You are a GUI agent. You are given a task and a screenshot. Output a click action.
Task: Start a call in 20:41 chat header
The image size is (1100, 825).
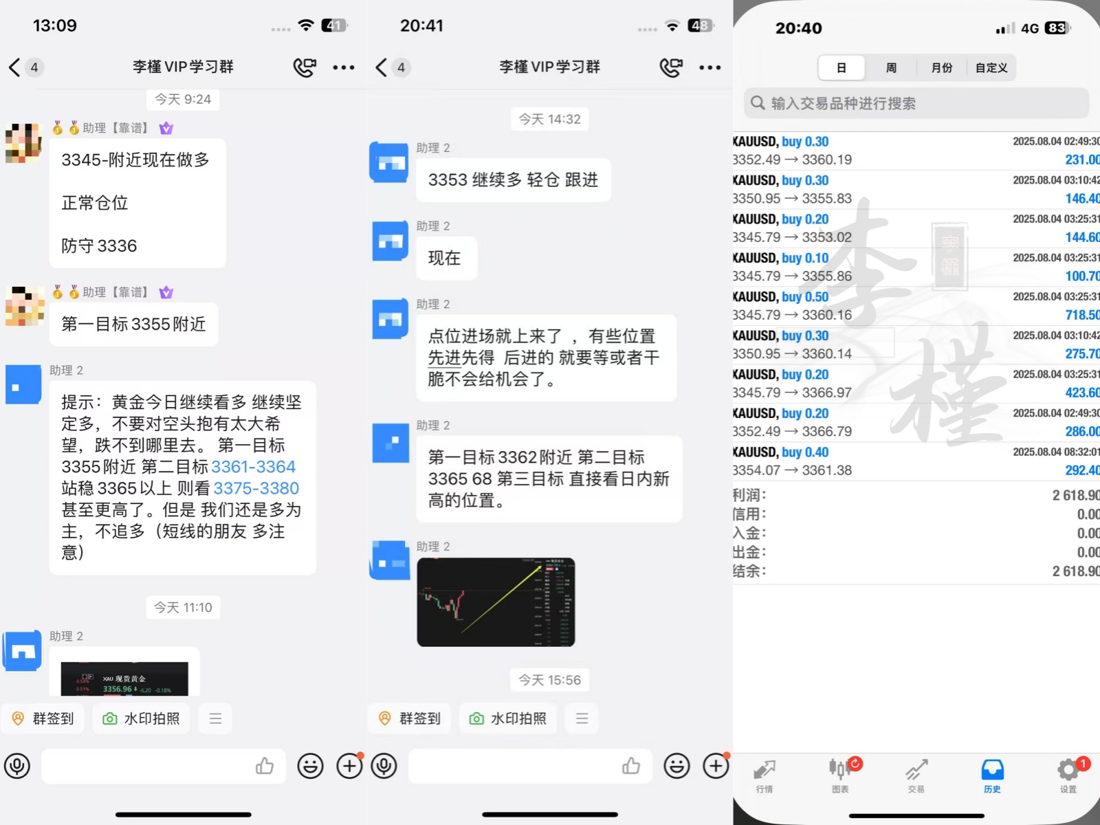[671, 67]
